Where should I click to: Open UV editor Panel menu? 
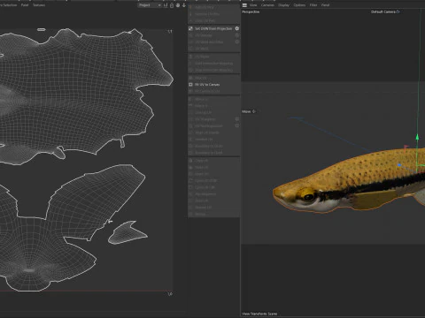[x=25, y=5]
